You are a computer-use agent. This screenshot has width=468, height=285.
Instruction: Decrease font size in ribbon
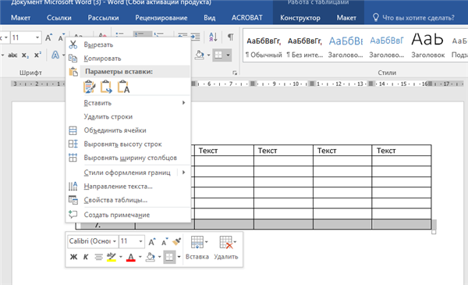pos(61,37)
